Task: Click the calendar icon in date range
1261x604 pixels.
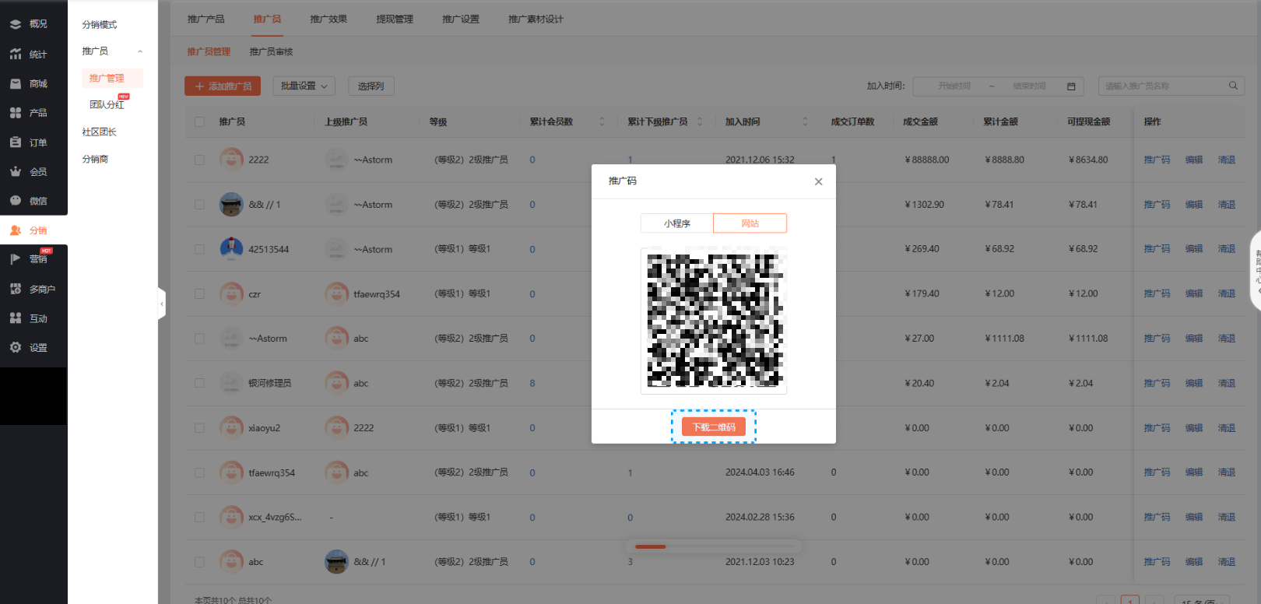Action: click(x=1071, y=86)
